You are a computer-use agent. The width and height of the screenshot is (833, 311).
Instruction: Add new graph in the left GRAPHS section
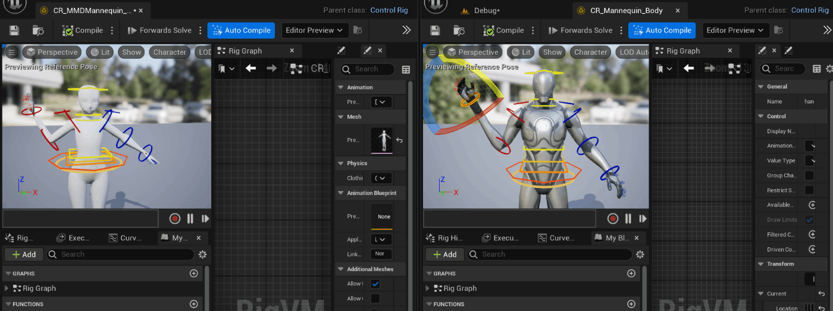coord(193,274)
